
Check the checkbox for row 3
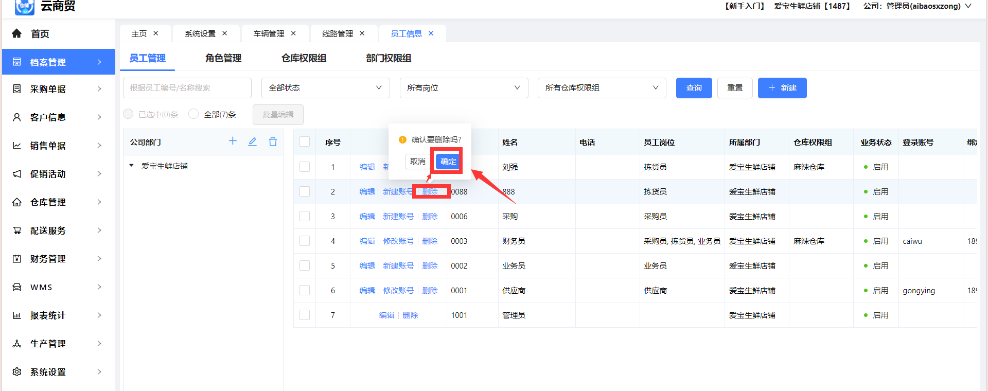305,216
